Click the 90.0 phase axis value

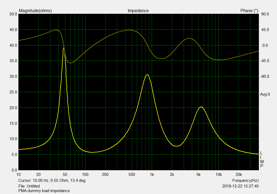coord(265,14)
